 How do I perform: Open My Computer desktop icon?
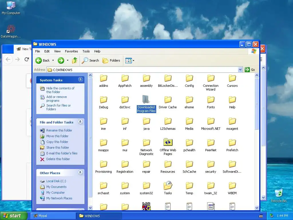(11, 7)
